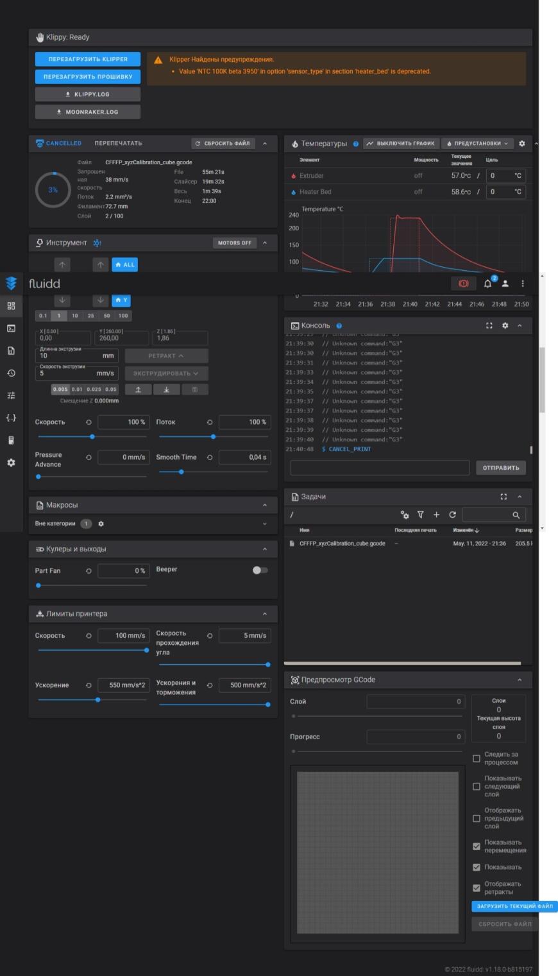Select the 10 mm move distance

pos(75,316)
